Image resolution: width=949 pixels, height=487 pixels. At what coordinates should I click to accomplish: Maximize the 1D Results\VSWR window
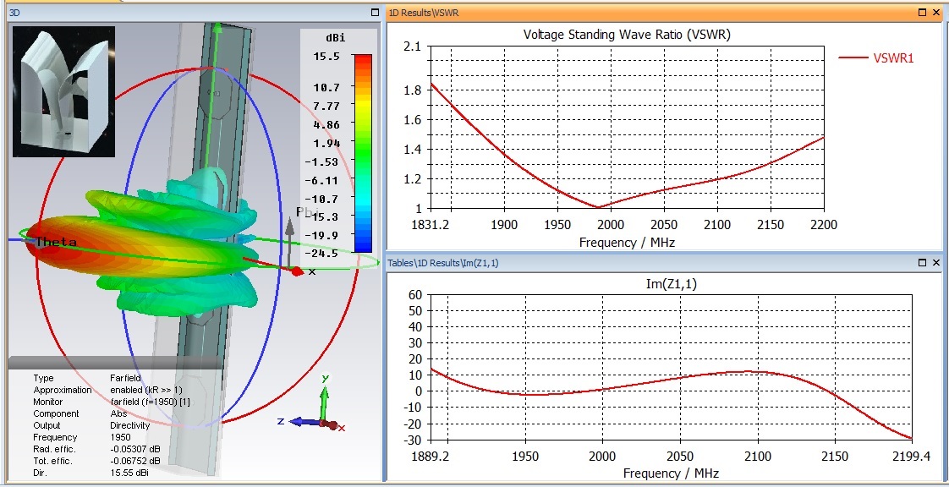pyautogui.click(x=922, y=12)
